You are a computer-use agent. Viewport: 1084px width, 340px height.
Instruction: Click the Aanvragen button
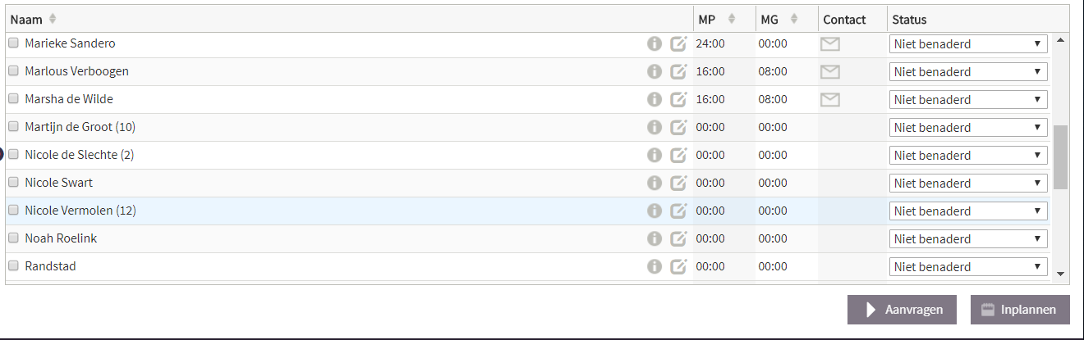point(902,310)
